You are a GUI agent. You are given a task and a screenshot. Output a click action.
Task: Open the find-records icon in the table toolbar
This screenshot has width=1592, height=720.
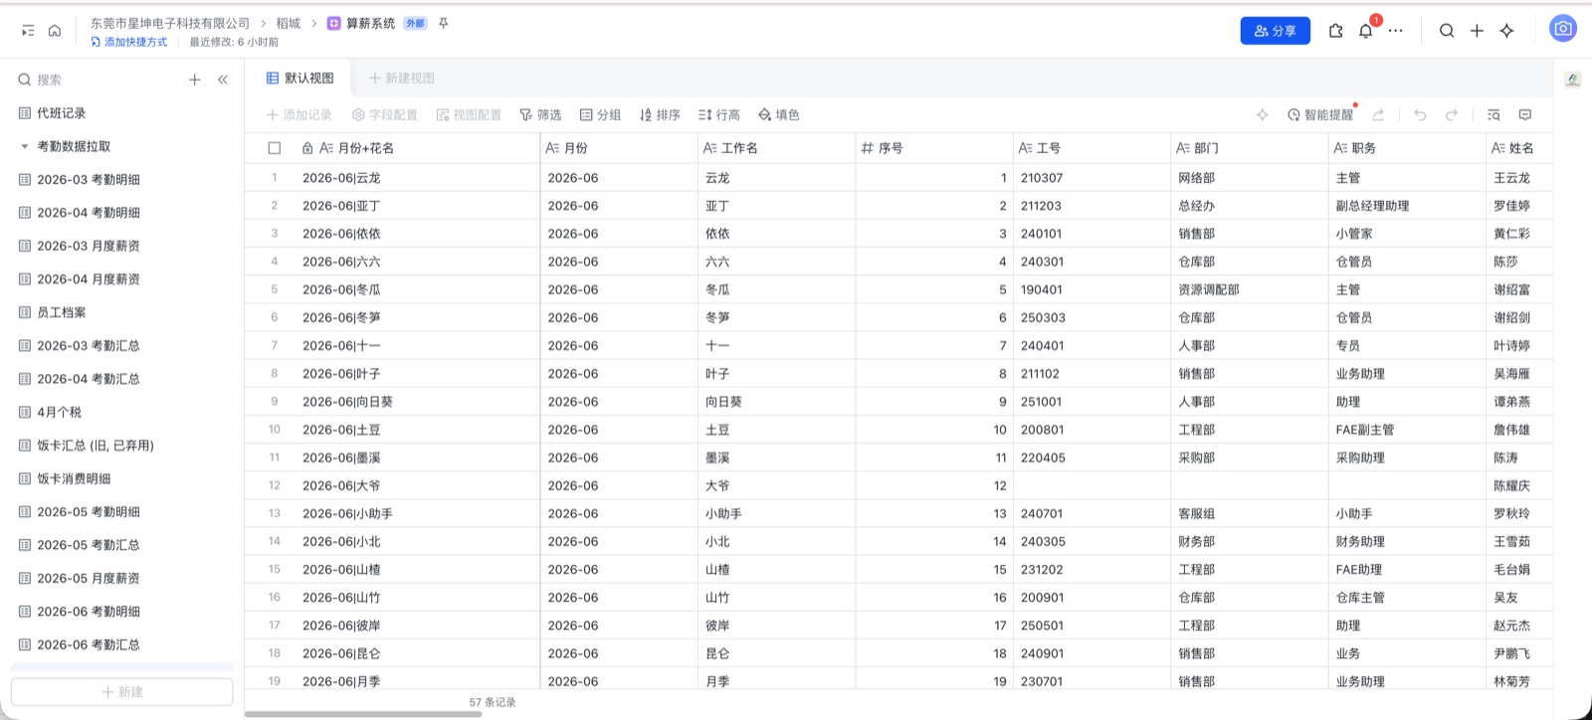click(1493, 115)
